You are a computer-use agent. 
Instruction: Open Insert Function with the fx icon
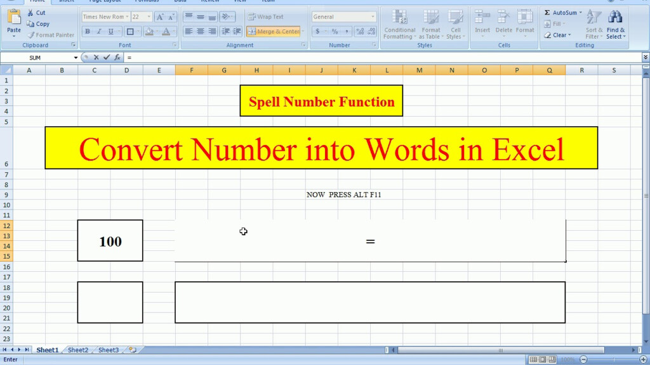pos(117,58)
